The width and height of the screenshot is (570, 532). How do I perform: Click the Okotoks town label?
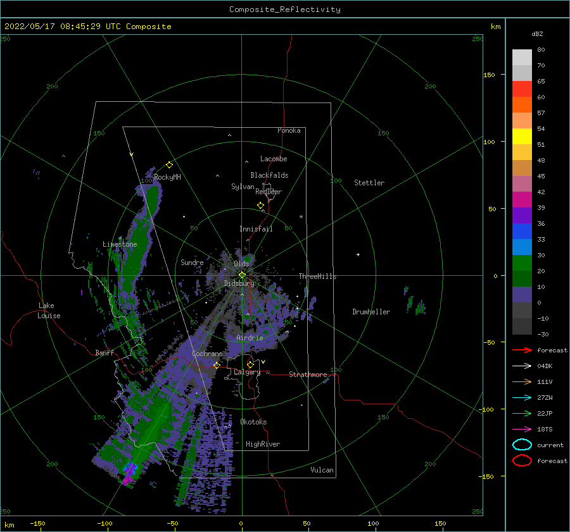pos(253,422)
